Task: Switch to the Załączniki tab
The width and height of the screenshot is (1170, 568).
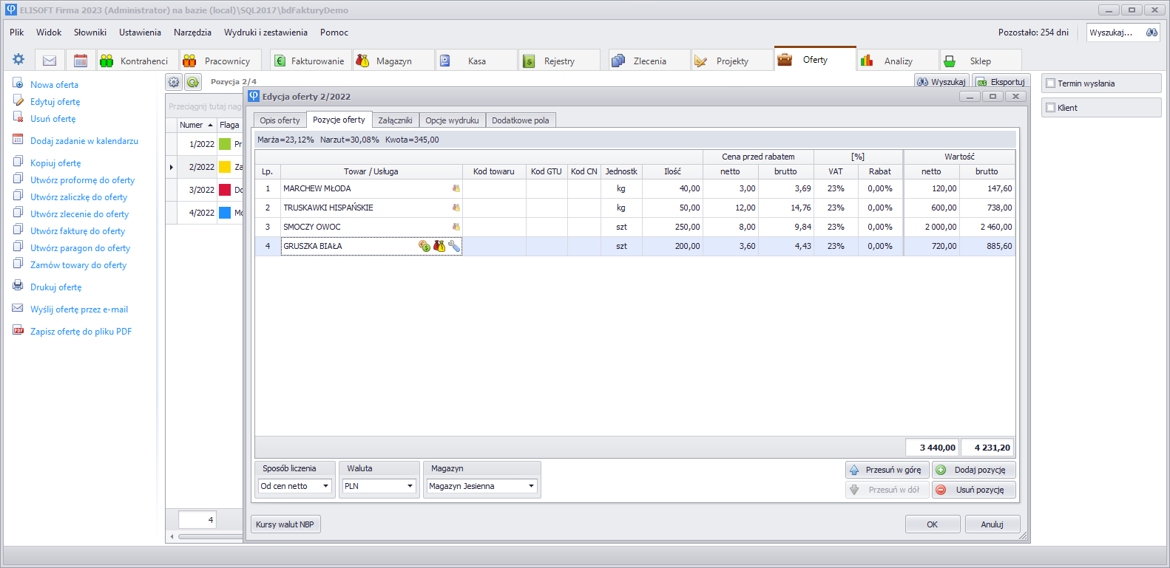Action: pyautogui.click(x=395, y=120)
